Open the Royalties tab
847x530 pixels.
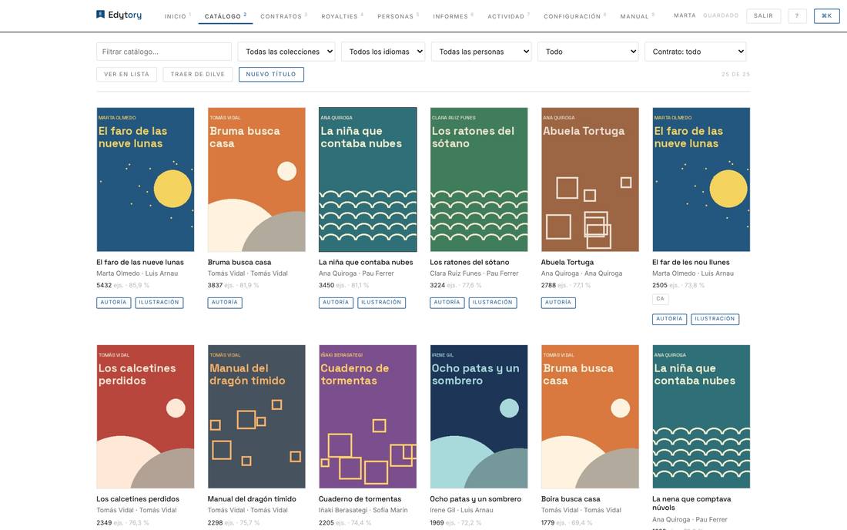tap(342, 16)
